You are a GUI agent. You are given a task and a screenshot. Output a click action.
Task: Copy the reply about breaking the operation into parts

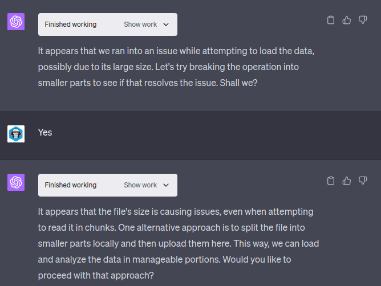(x=330, y=21)
